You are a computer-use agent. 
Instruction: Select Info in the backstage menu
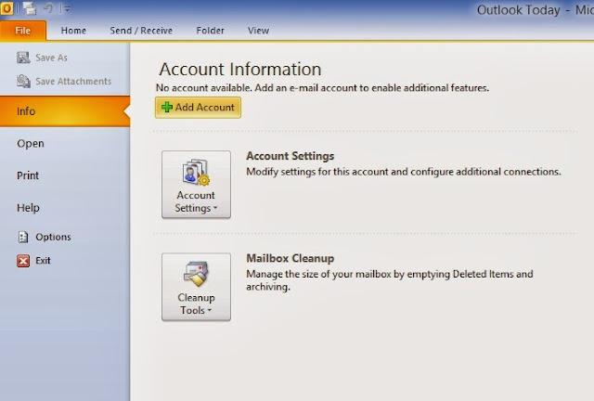click(x=65, y=111)
